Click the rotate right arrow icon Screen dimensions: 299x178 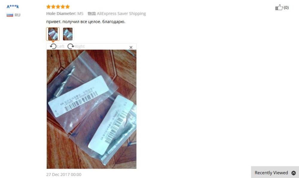click(x=71, y=46)
